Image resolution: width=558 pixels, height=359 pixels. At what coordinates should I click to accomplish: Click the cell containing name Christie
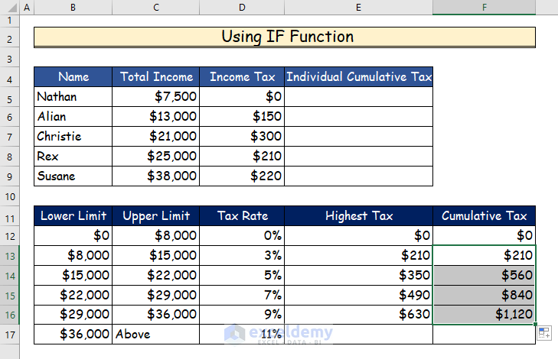click(73, 137)
